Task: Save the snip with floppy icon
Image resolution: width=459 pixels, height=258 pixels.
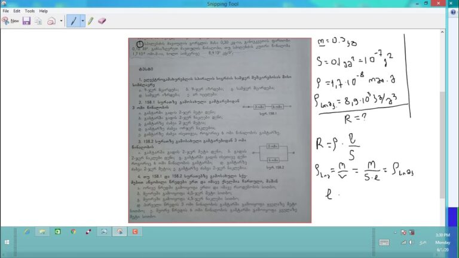Action: coord(27,21)
